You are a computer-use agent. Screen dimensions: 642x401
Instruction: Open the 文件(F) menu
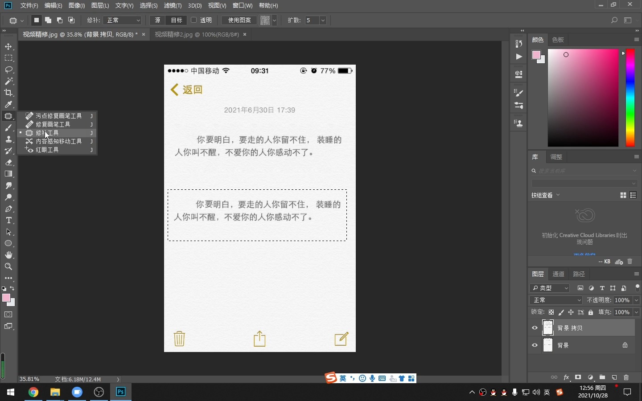29,5
